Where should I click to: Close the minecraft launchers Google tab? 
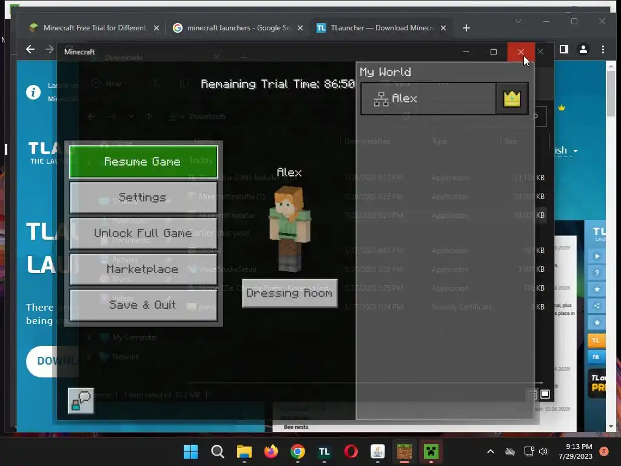click(300, 28)
